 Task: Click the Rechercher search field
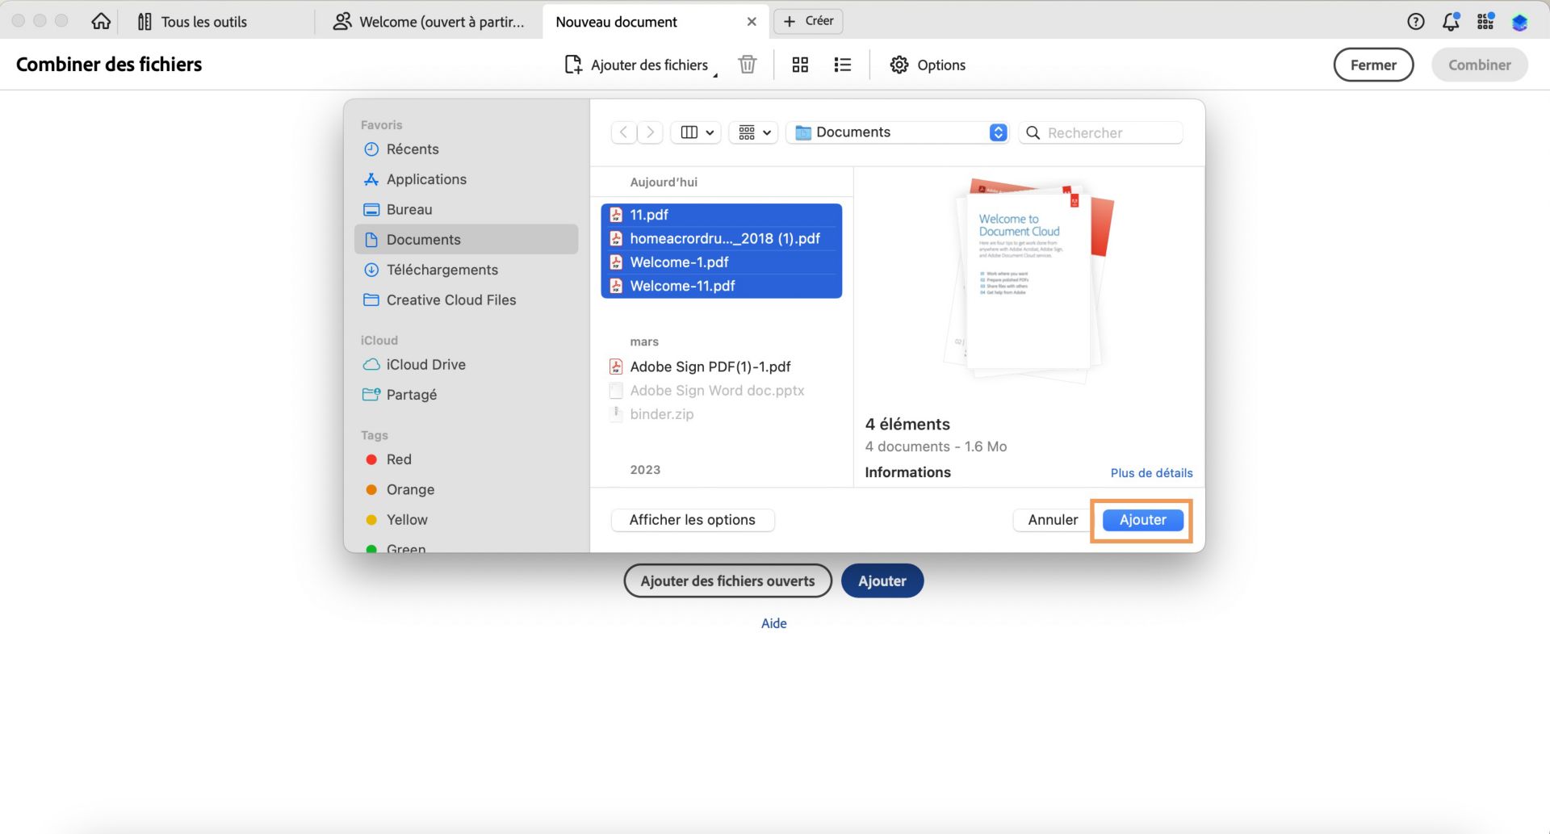1101,133
